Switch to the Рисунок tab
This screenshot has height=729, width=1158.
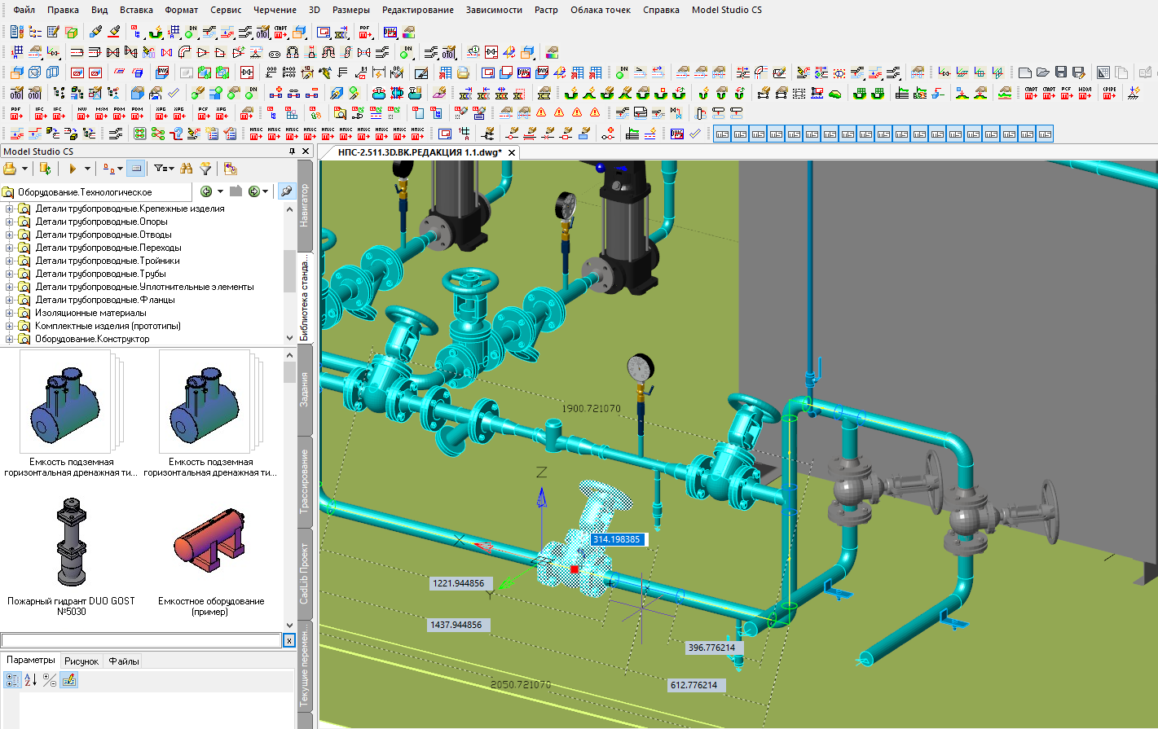81,661
